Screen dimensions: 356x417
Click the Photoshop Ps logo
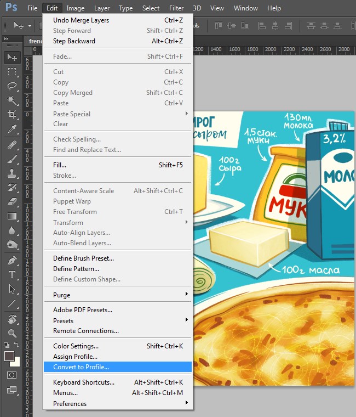pyautogui.click(x=12, y=7)
